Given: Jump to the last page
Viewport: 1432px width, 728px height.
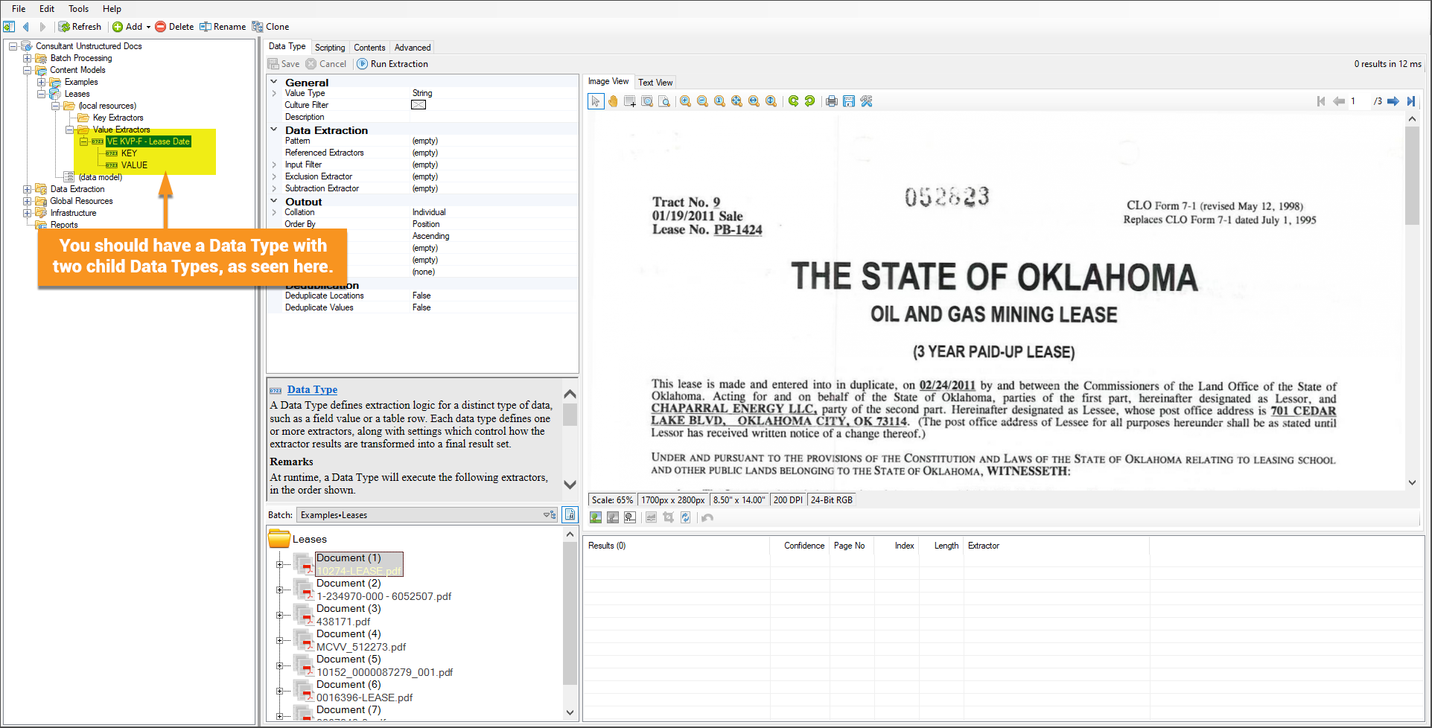Looking at the screenshot, I should [1410, 101].
